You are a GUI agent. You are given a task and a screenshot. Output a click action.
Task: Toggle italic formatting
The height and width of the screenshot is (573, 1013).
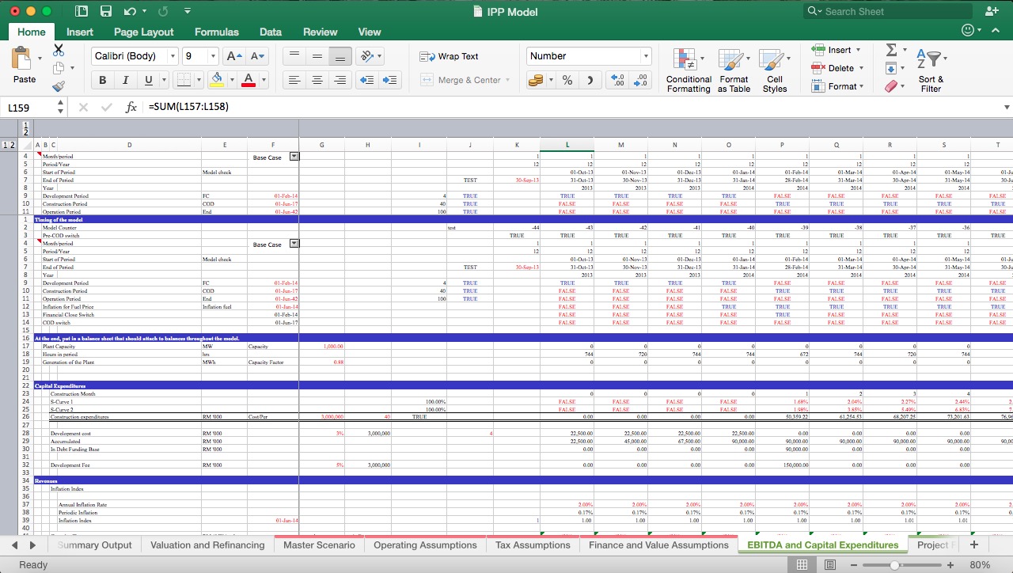pyautogui.click(x=125, y=80)
